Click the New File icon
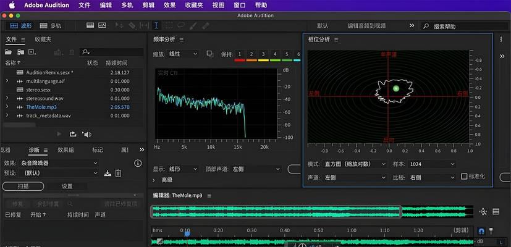Screen dimensions: 511x247 32,52
